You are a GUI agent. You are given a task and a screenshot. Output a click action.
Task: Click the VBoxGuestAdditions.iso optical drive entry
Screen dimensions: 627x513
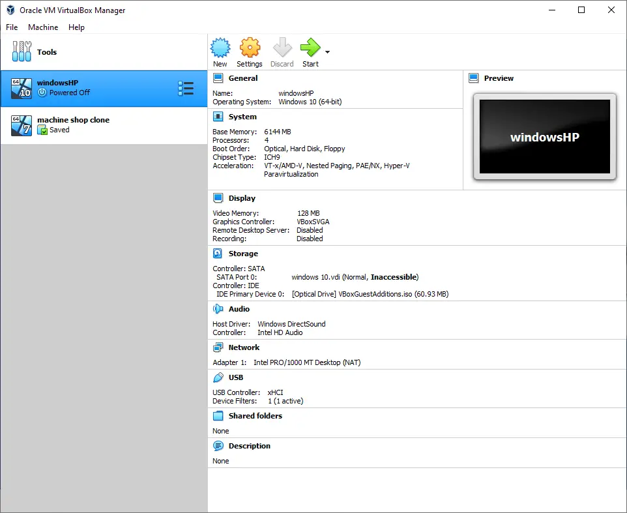coord(370,294)
